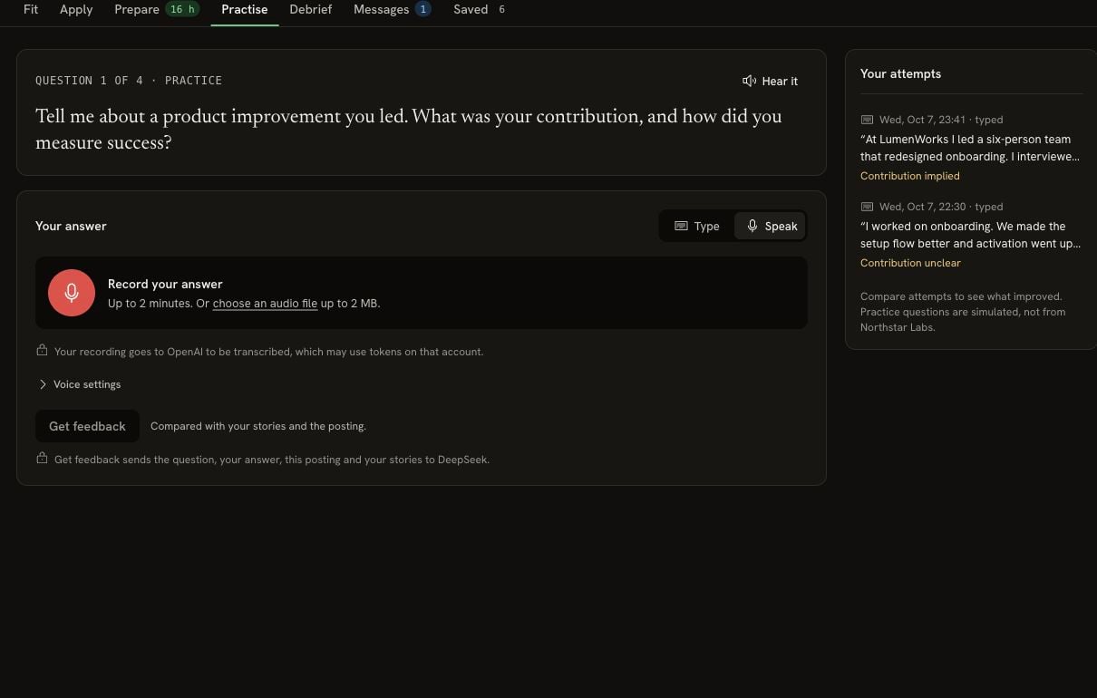1097x698 pixels.
Task: Click the Contribution implied label
Action: [909, 176]
